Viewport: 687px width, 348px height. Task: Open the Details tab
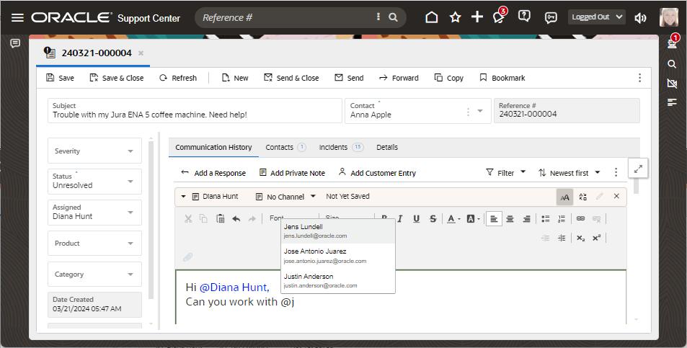click(387, 147)
